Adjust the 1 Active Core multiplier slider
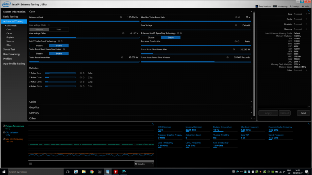312x175 pixels. click(60, 73)
